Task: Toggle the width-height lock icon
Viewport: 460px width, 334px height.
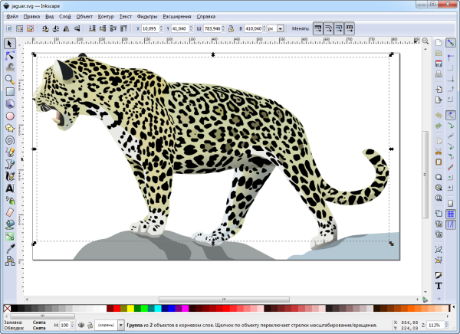Action: click(x=230, y=28)
